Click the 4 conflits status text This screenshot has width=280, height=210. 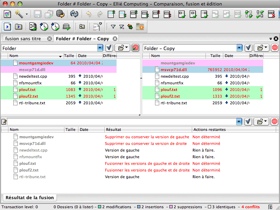[x=250, y=206]
